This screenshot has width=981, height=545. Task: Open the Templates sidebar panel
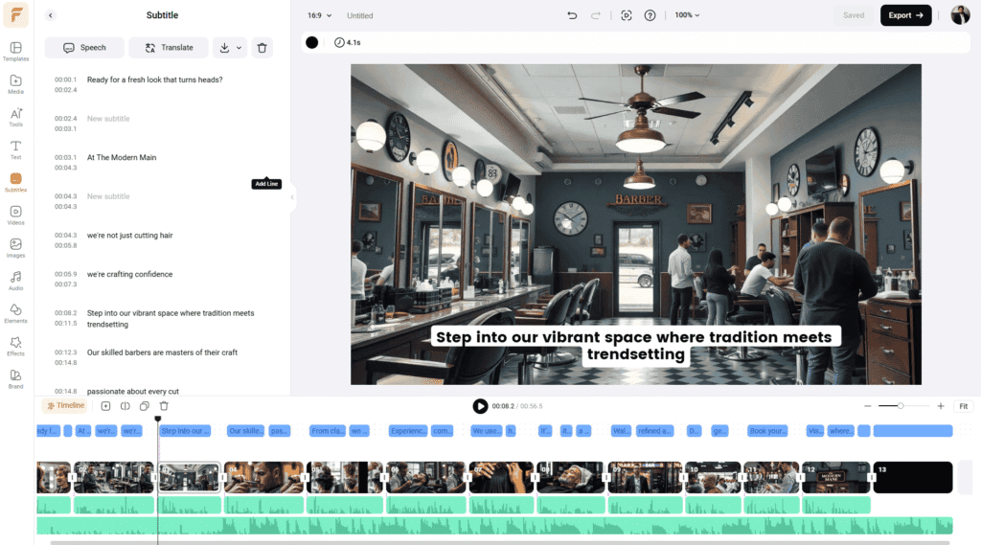point(15,52)
